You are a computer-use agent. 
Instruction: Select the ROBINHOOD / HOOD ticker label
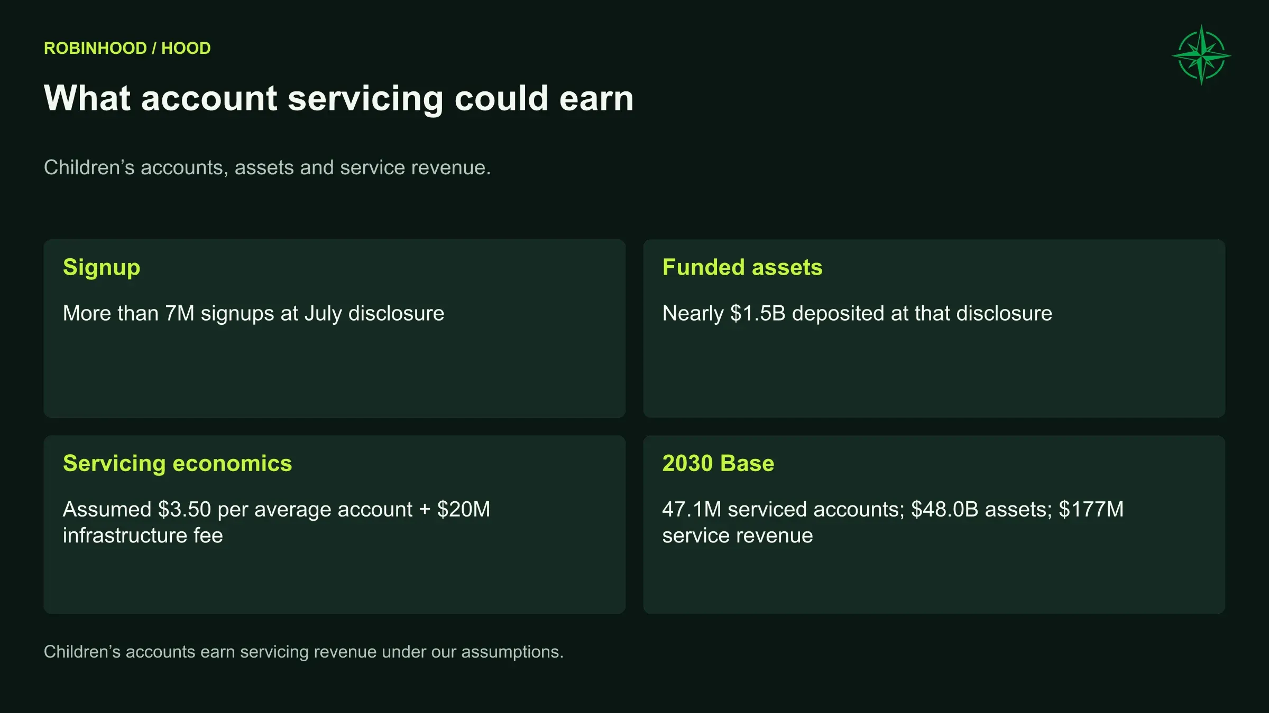(x=127, y=48)
